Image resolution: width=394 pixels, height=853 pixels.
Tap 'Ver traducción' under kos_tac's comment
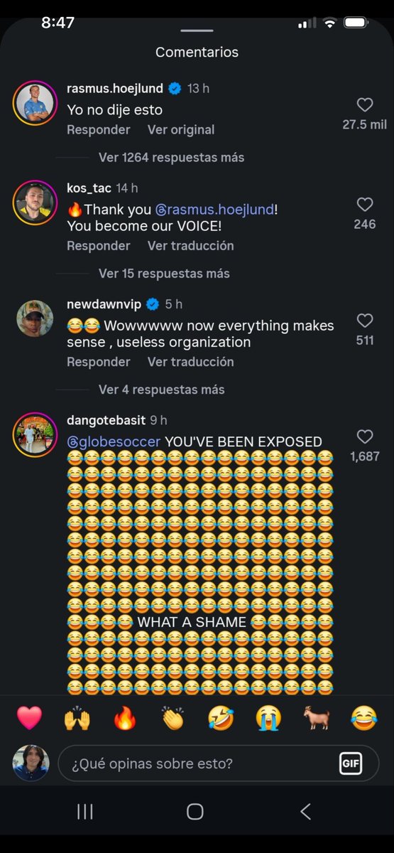coord(190,245)
